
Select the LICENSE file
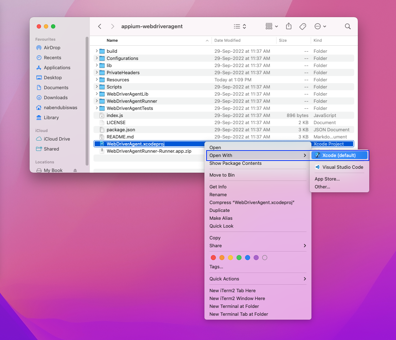pyautogui.click(x=223, y=122)
